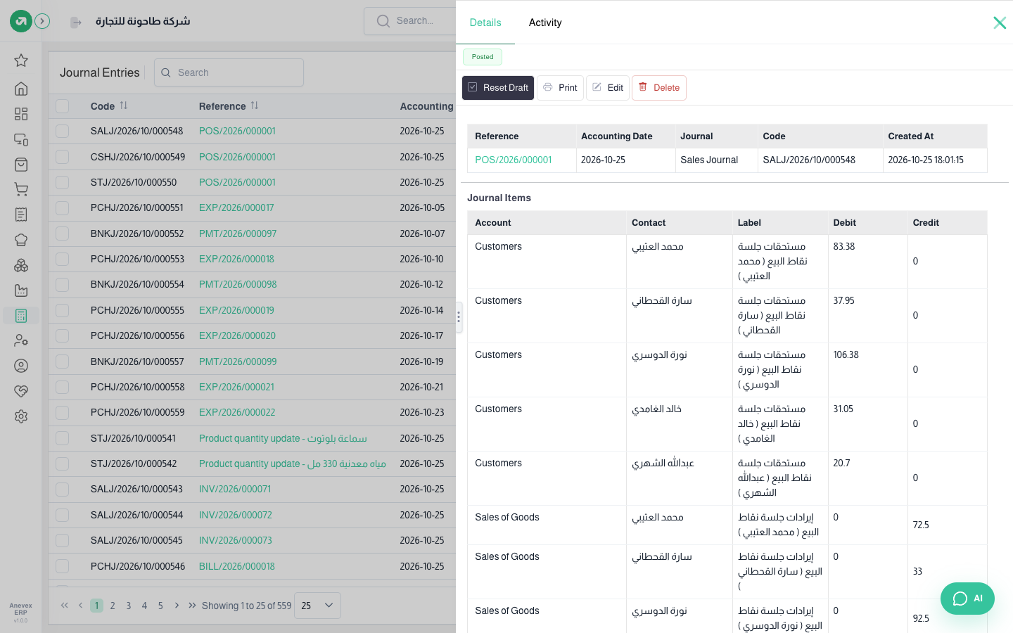Check the row PCHJ/2026/10/000551
Image resolution: width=1013 pixels, height=633 pixels.
[63, 207]
